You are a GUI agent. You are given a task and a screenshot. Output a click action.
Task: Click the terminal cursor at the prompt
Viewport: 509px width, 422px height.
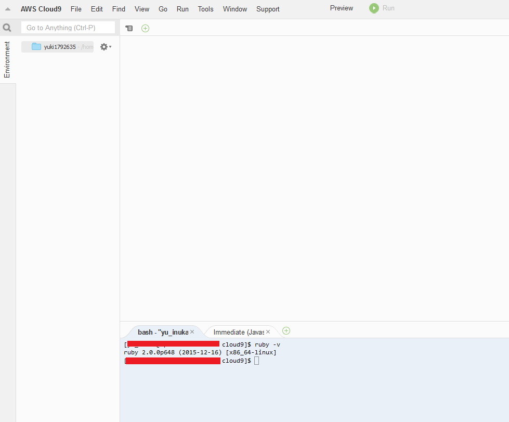coord(256,361)
